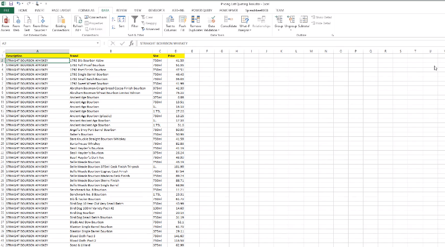Customize Quick Access Toolbar dropdown
445x247 pixels.
pyautogui.click(x=46, y=3)
